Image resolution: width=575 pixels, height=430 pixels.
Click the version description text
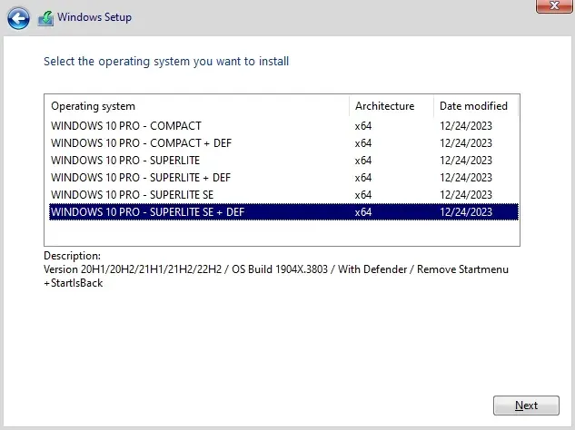pos(276,276)
